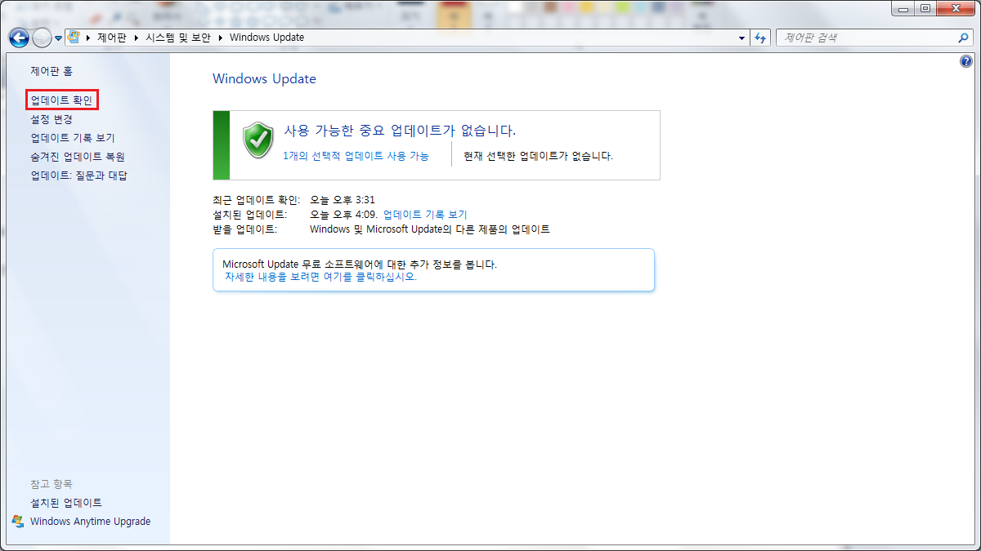Select 제어판 in the breadcrumb path
This screenshot has height=551, width=981.
click(x=112, y=38)
